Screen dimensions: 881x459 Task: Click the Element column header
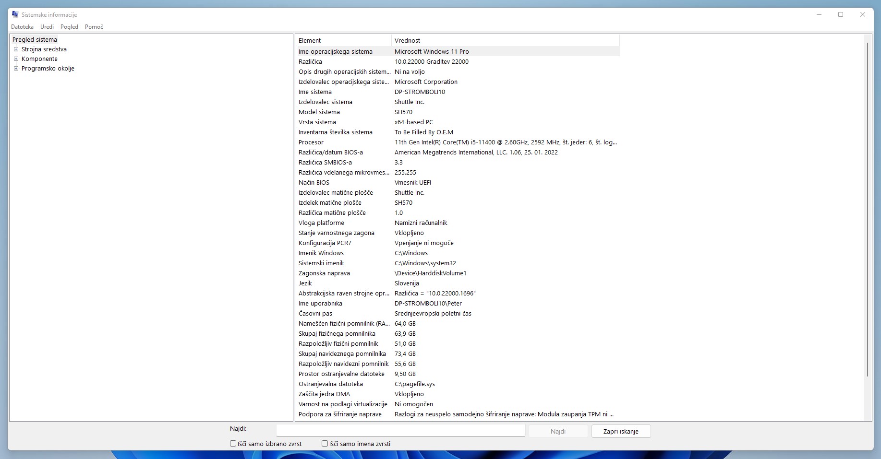pos(343,40)
